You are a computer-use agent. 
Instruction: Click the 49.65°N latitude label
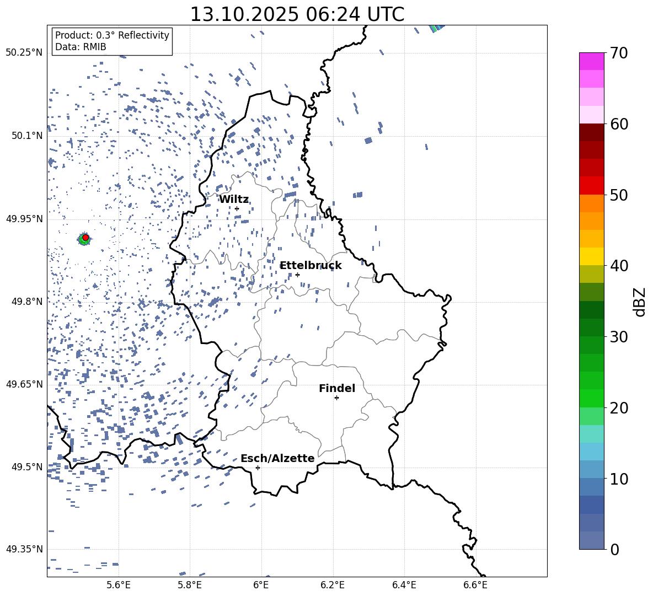pyautogui.click(x=24, y=384)
